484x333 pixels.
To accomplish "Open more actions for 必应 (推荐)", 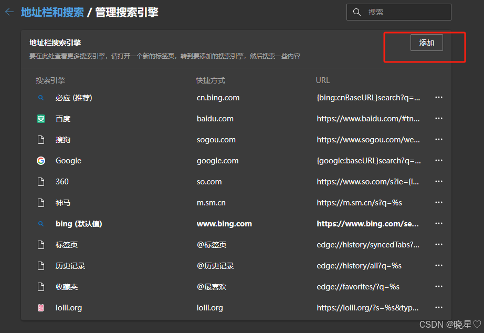I will tap(439, 97).
